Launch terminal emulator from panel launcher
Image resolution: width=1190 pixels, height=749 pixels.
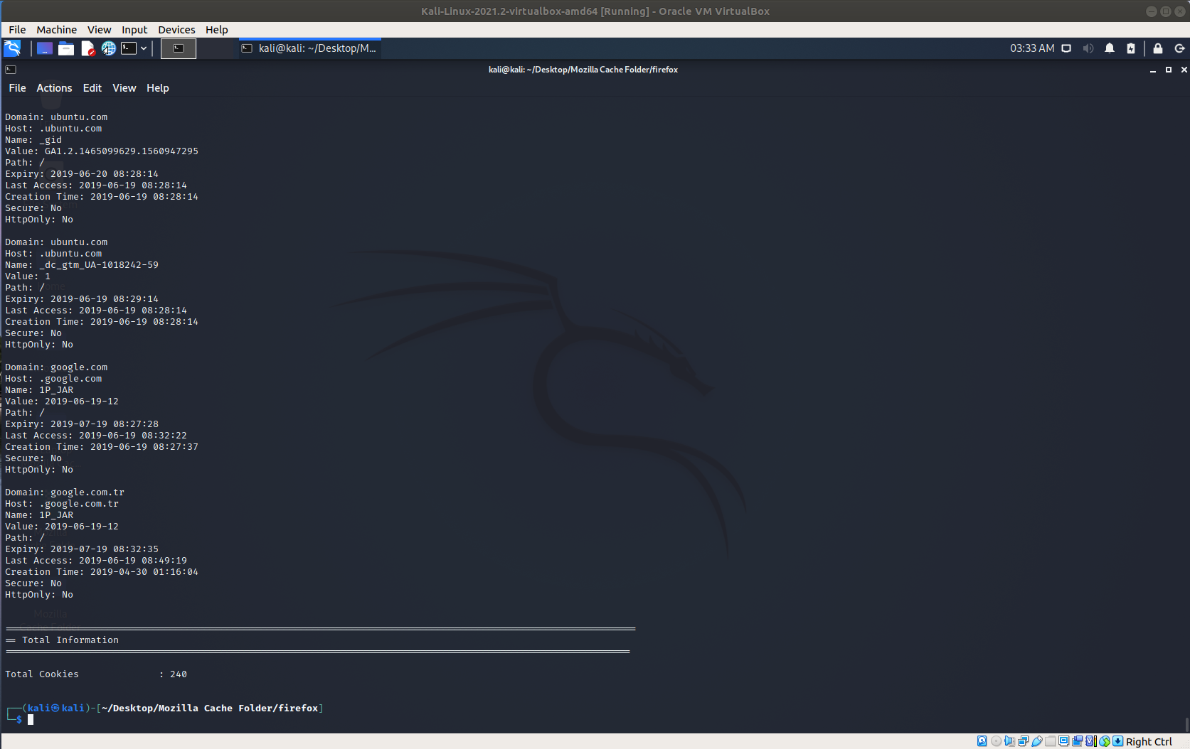[x=129, y=48]
